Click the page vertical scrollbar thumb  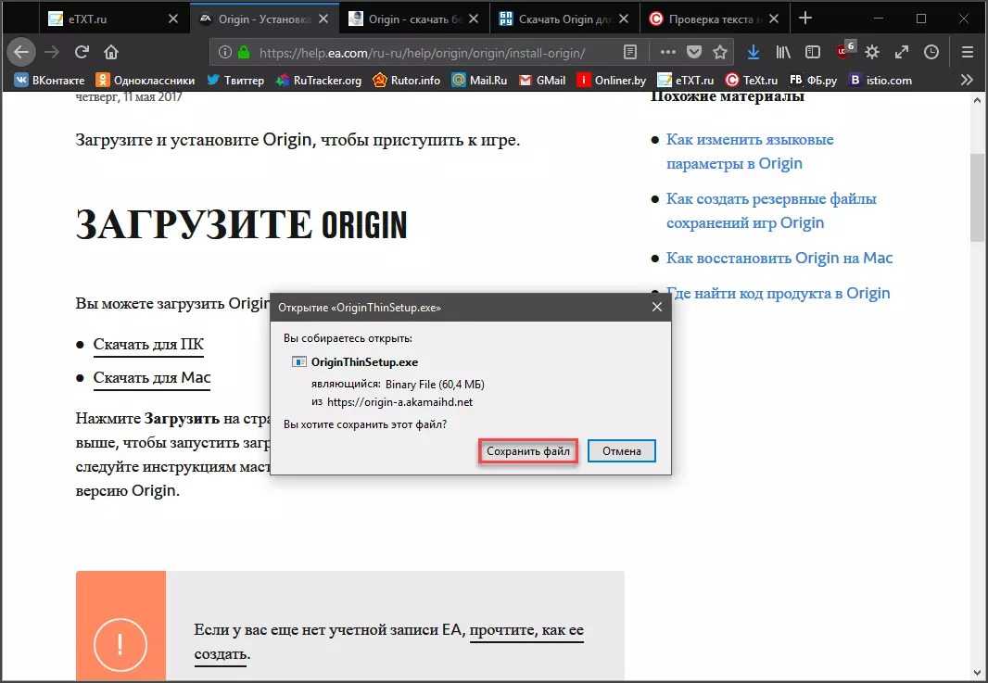point(977,197)
